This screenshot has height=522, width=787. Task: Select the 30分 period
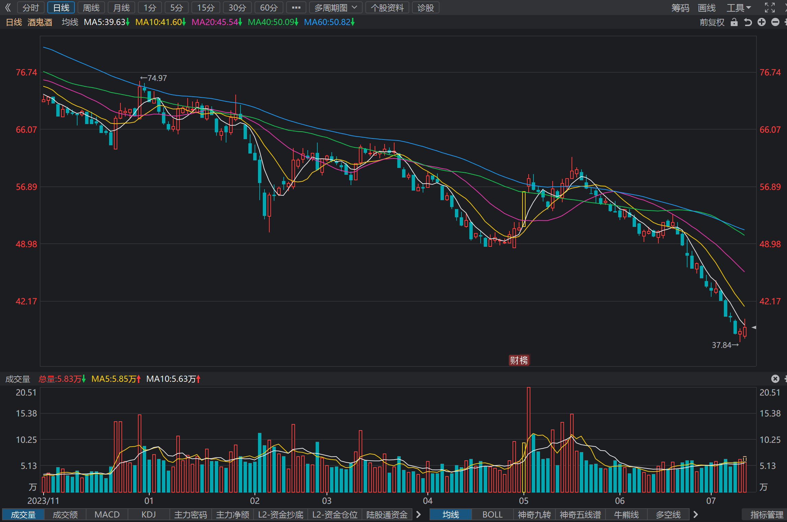[x=237, y=8]
